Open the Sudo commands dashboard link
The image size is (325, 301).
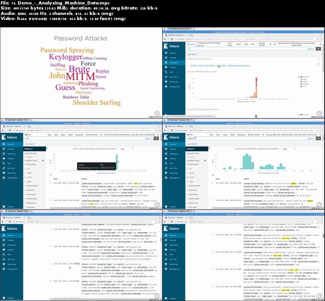[206, 65]
